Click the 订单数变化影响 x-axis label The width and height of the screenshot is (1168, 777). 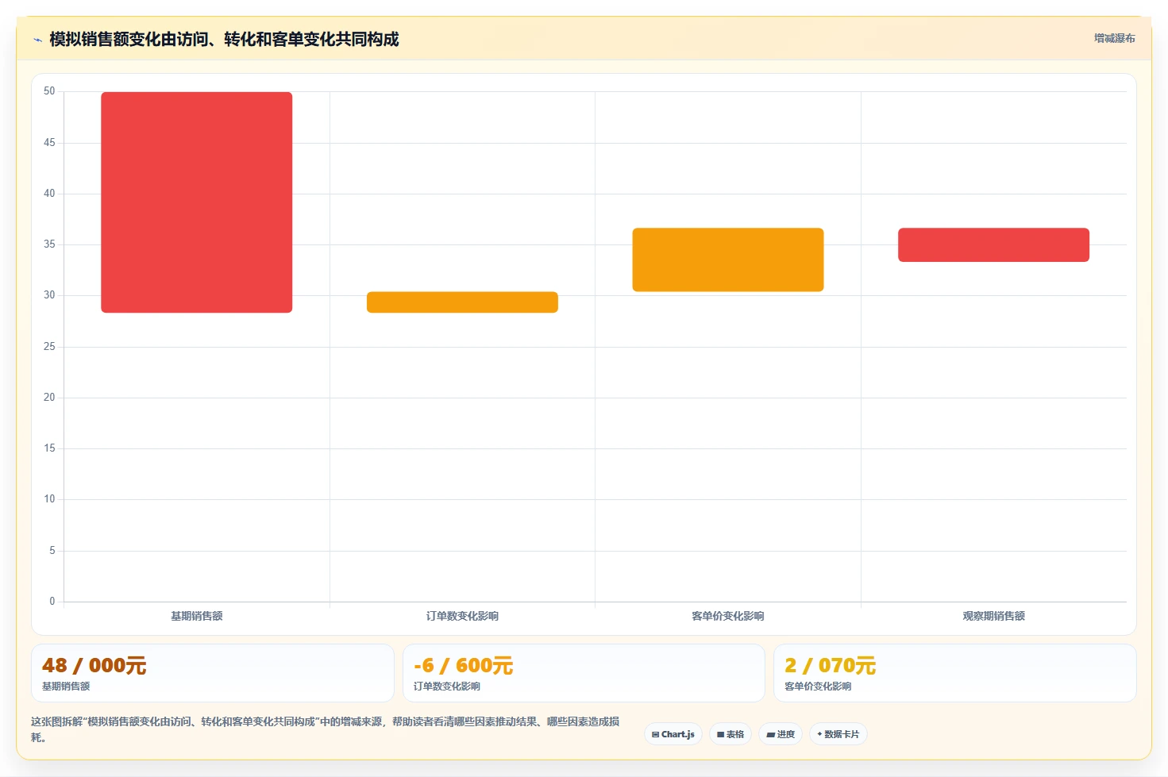click(x=462, y=616)
